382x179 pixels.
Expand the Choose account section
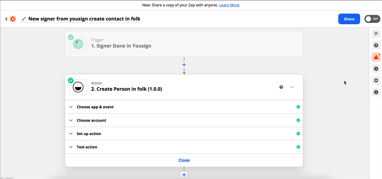pos(184,120)
